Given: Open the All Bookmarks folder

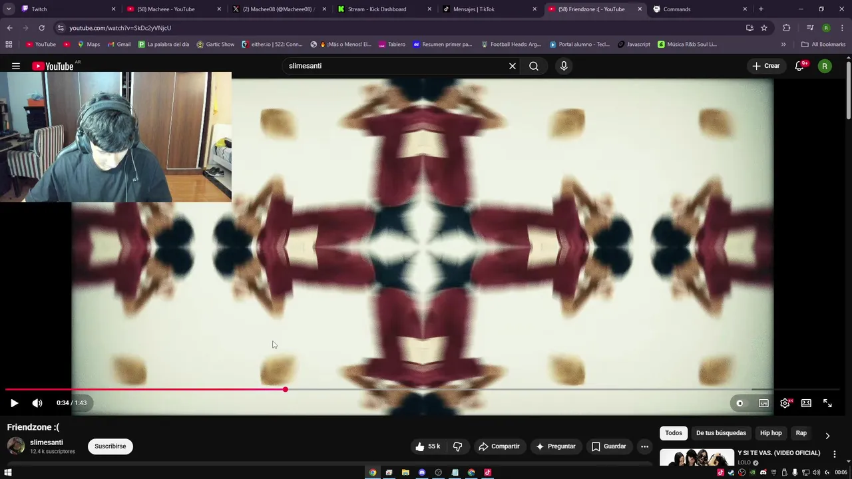Looking at the screenshot, I should [823, 45].
